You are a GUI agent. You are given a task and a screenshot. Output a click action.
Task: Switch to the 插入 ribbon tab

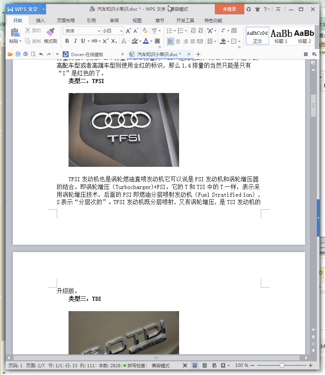click(x=41, y=21)
